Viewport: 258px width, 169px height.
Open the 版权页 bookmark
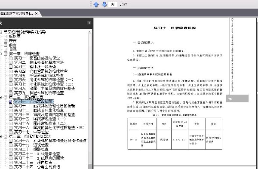tap(15, 36)
